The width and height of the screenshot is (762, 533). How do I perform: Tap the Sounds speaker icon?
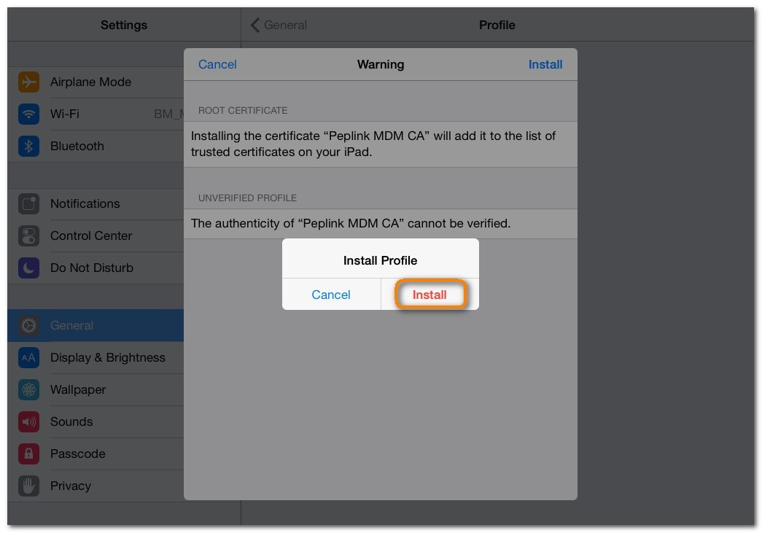[x=28, y=422]
